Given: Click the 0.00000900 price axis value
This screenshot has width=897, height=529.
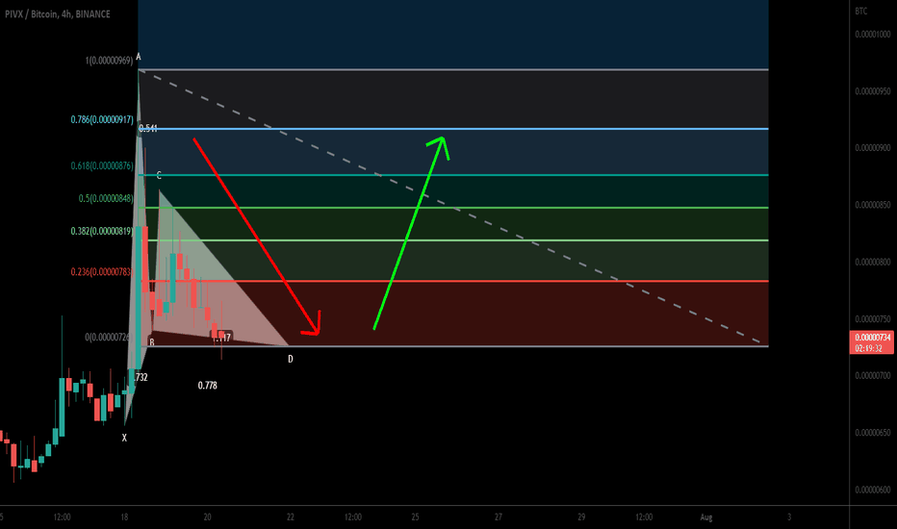Looking at the screenshot, I should pos(872,147).
